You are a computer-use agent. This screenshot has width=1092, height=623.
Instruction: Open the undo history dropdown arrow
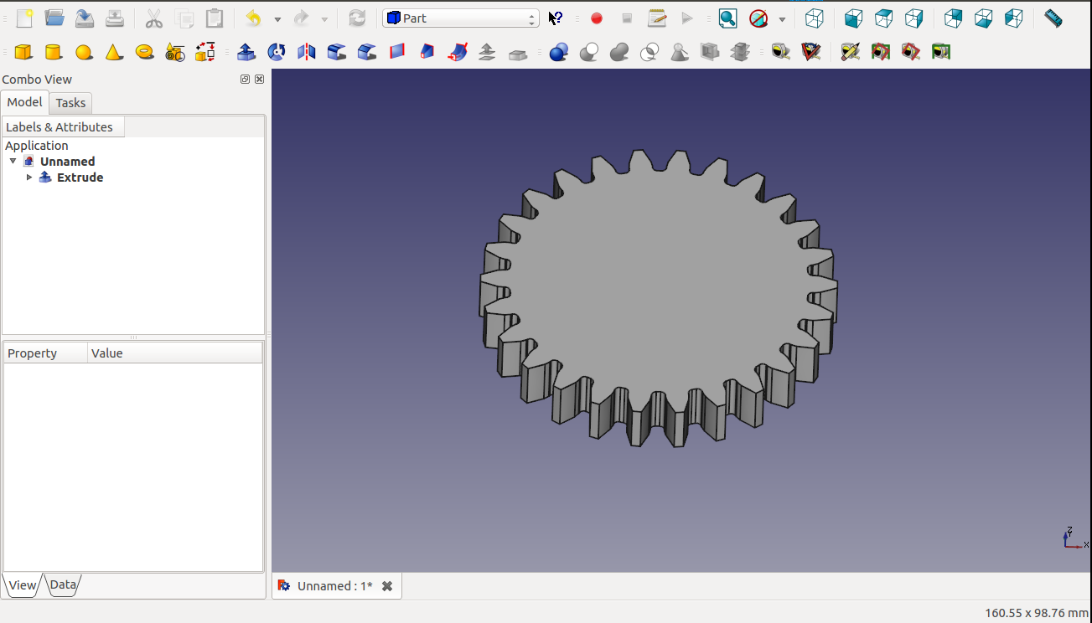point(277,19)
